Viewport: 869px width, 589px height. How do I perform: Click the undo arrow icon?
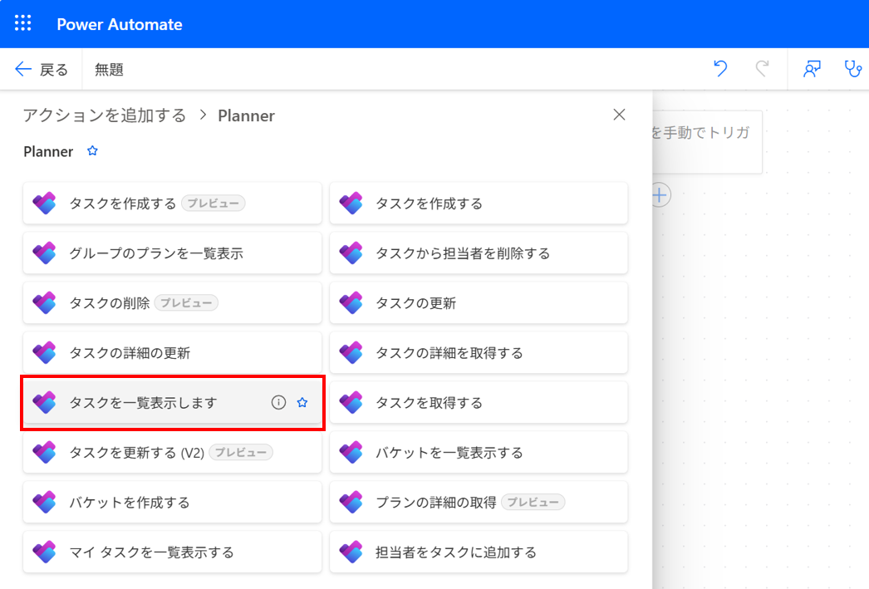coord(720,69)
